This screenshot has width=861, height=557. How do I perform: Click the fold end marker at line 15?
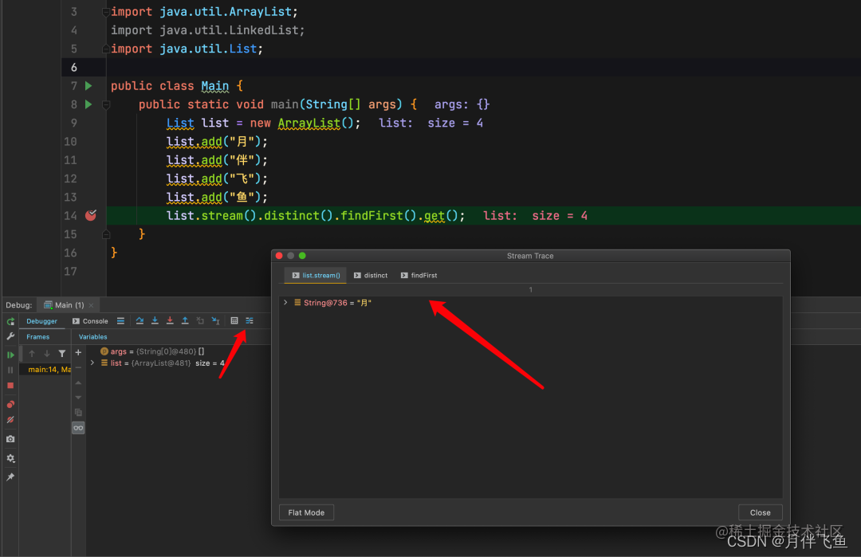tap(106, 234)
